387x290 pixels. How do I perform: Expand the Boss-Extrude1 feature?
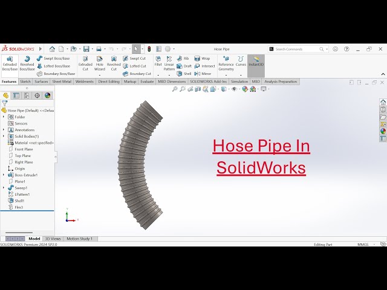point(4,175)
